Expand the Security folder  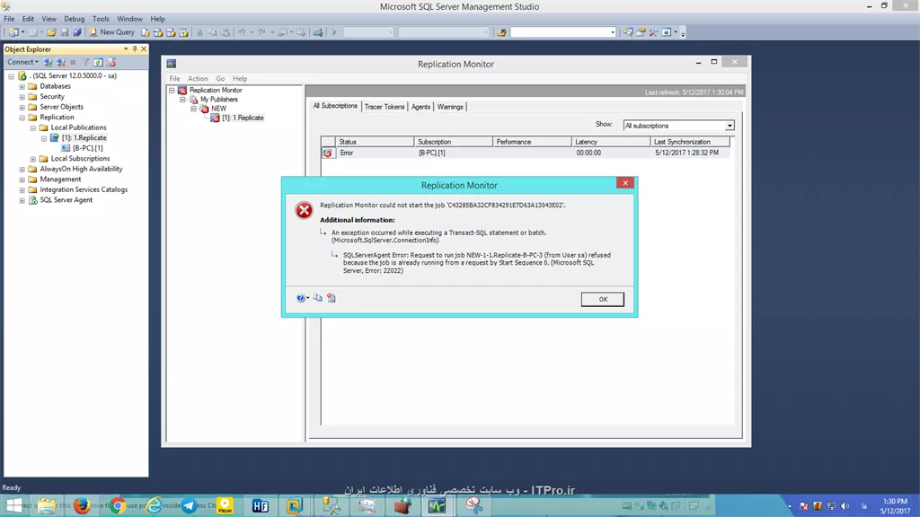coord(22,97)
